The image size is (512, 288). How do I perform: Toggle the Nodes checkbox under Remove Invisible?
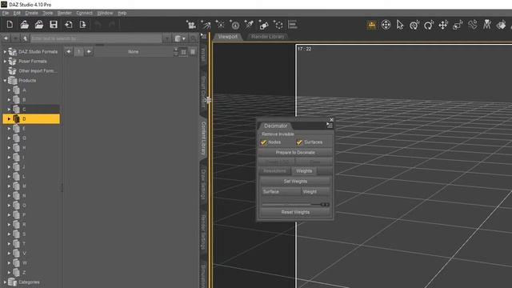263,142
